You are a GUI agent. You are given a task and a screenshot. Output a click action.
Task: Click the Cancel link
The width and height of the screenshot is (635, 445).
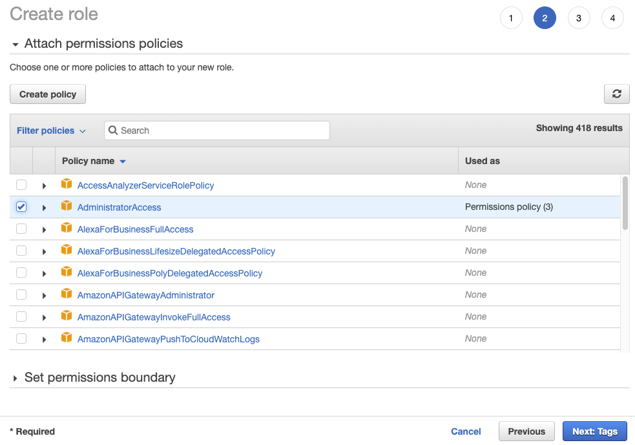[466, 431]
